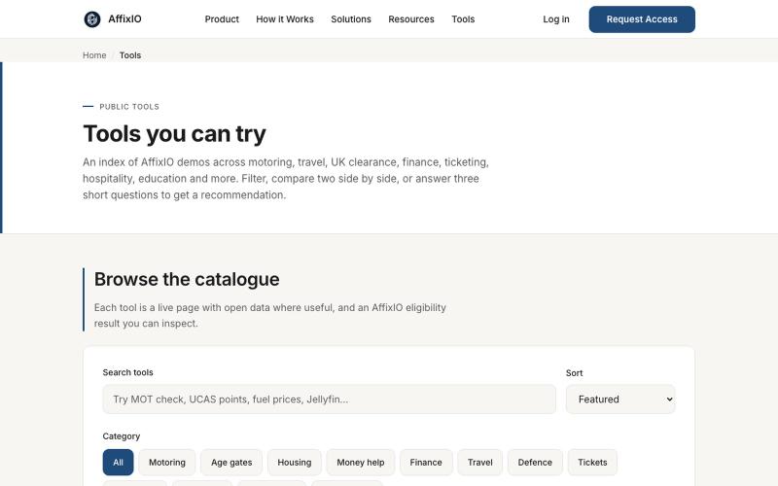The height and width of the screenshot is (486, 778).
Task: Click the AffixIO logo icon
Action: point(92,19)
